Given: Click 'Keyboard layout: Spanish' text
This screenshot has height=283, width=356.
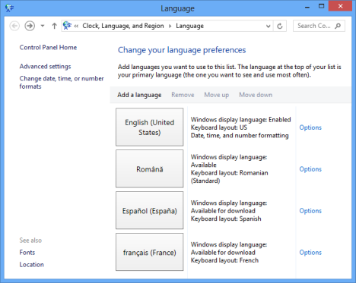Looking at the screenshot, I should [226, 219].
